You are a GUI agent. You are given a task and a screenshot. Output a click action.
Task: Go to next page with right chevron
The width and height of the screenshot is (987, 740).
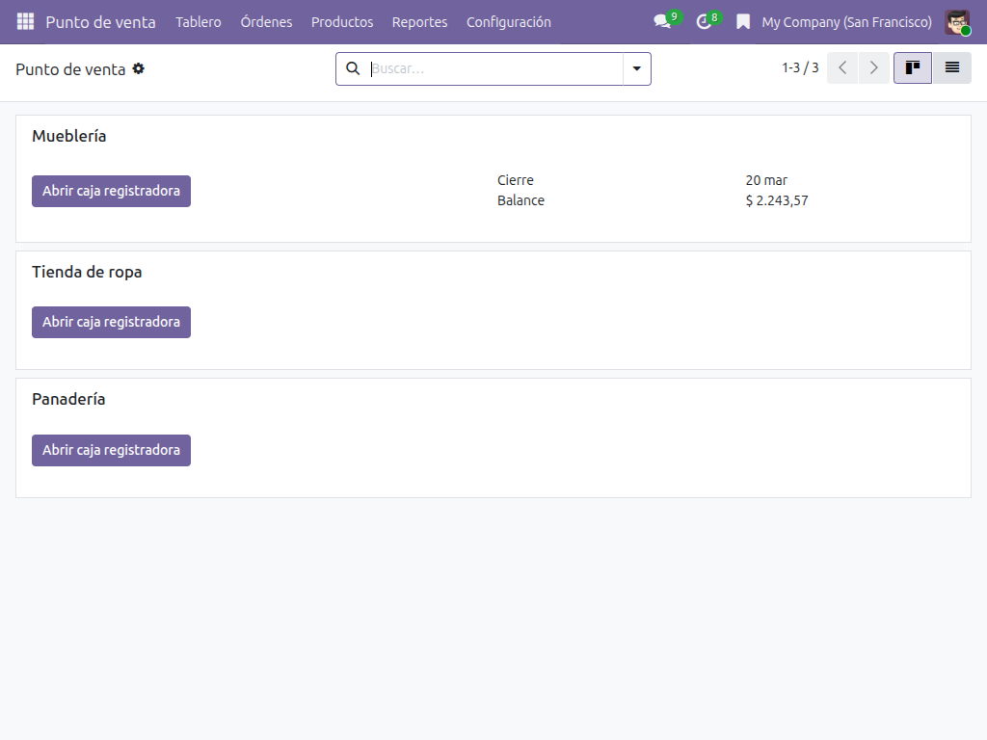[x=873, y=68]
